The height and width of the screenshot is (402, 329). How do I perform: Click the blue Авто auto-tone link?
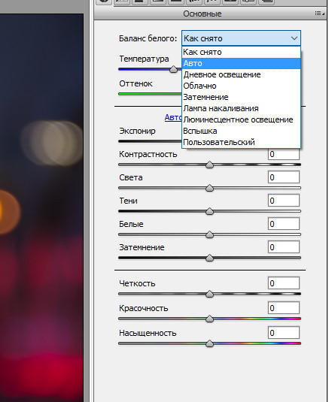click(x=173, y=118)
